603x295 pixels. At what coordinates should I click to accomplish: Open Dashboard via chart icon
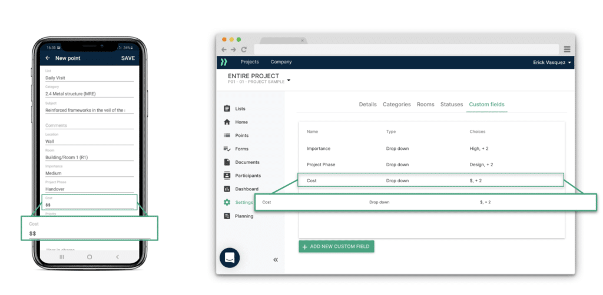(227, 189)
